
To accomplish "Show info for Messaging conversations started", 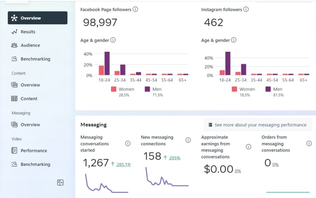I will tap(128, 143).
